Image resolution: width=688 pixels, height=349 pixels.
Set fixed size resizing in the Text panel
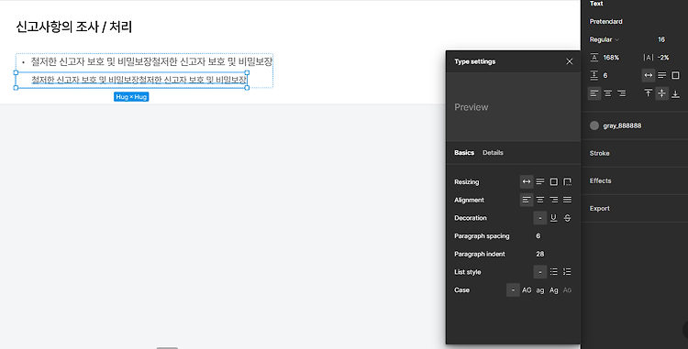pyautogui.click(x=676, y=75)
